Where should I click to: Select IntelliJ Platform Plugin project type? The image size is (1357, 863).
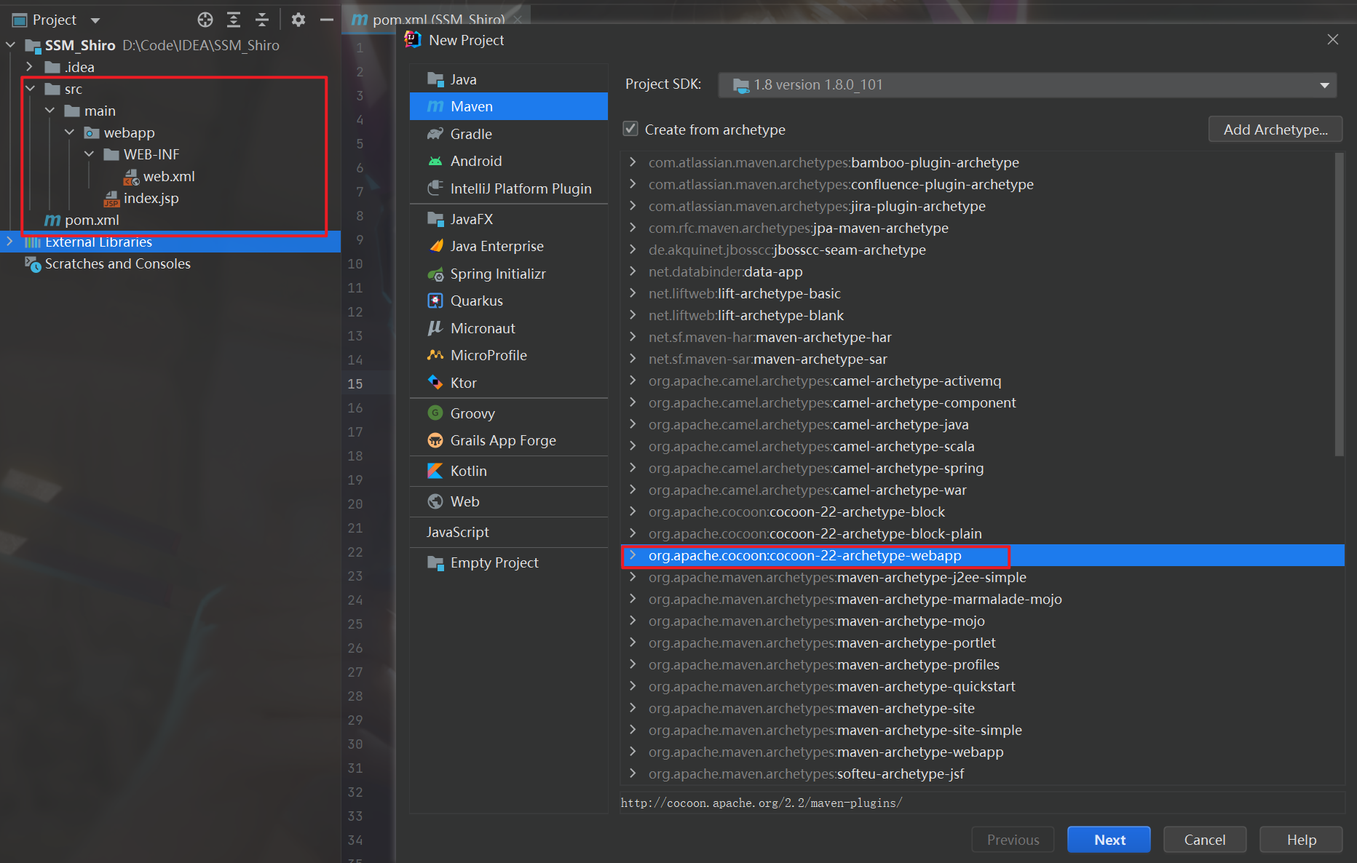509,188
